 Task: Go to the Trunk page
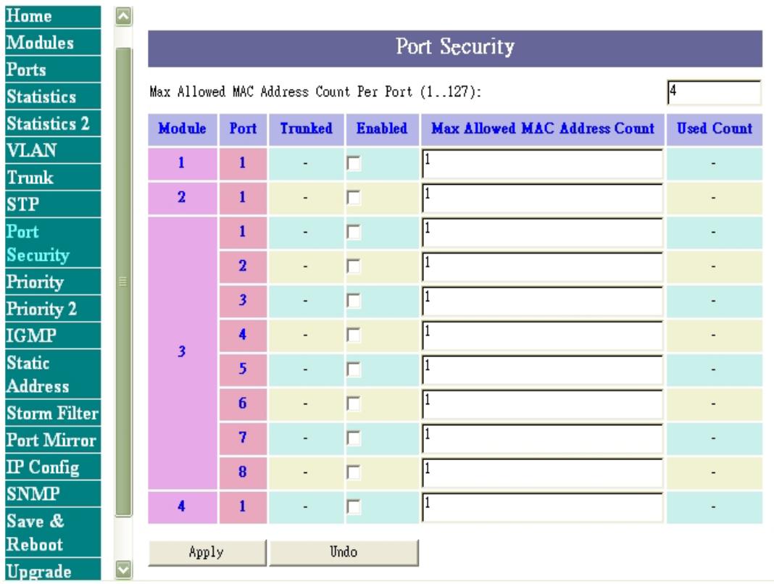pyautogui.click(x=53, y=178)
